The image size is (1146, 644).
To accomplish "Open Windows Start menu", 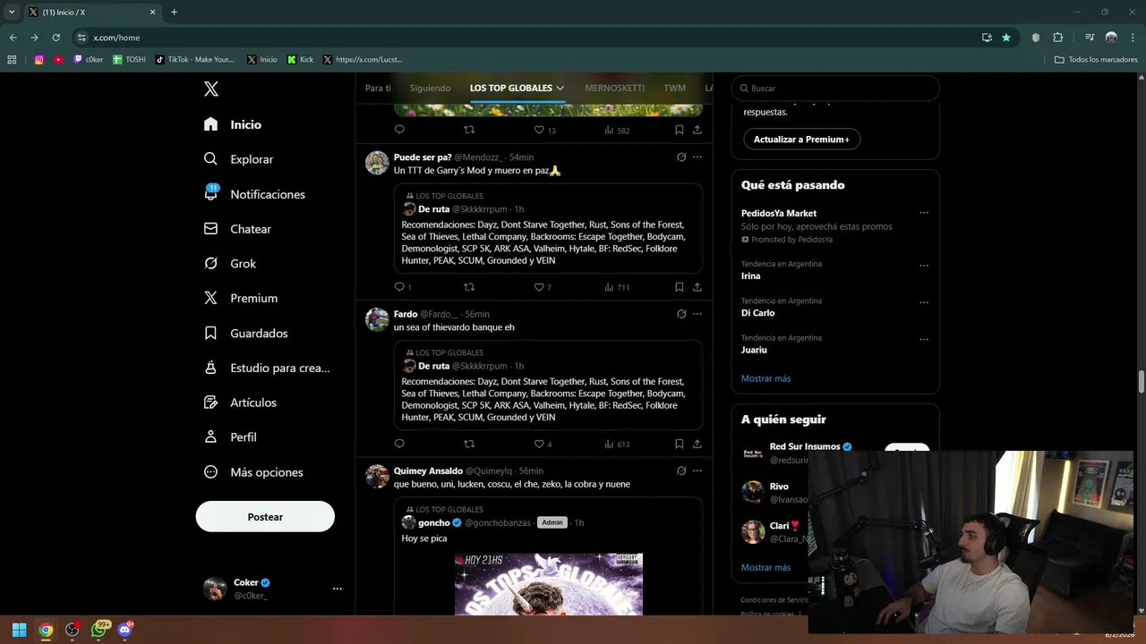I will click(19, 630).
